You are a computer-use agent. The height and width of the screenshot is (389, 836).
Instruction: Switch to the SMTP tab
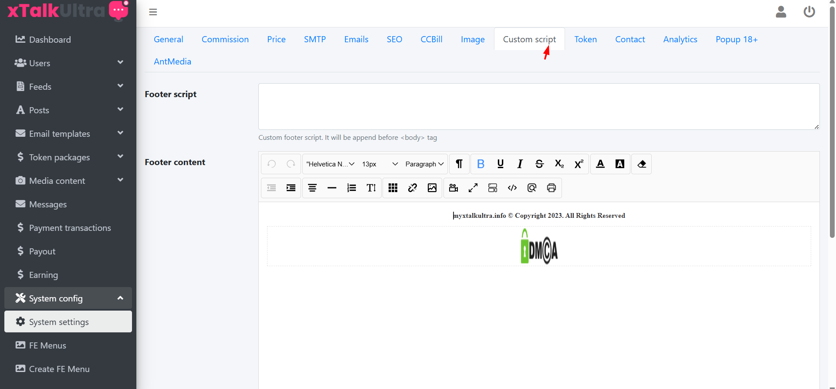pyautogui.click(x=315, y=39)
